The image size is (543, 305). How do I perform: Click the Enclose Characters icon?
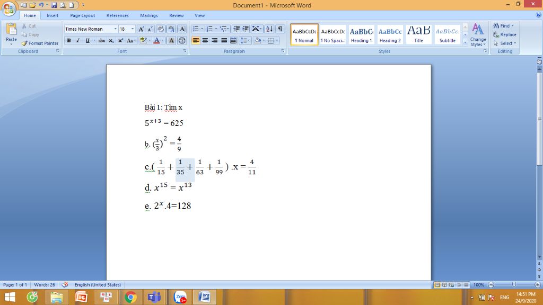pyautogui.click(x=182, y=40)
